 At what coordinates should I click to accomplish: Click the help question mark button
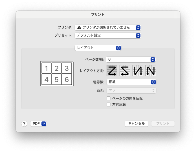[x=24, y=124]
